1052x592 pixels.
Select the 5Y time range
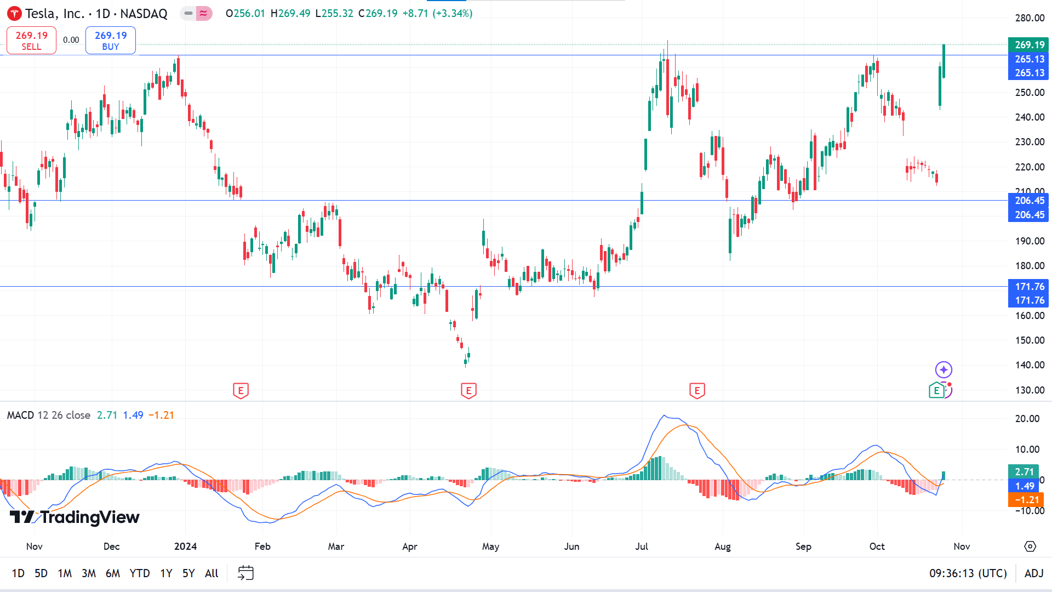188,573
